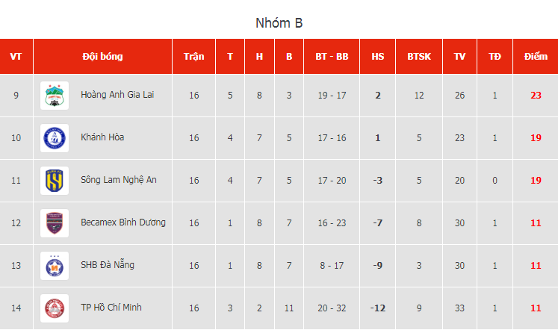Click the Sông Lam Nghệ An club logo

click(x=55, y=181)
